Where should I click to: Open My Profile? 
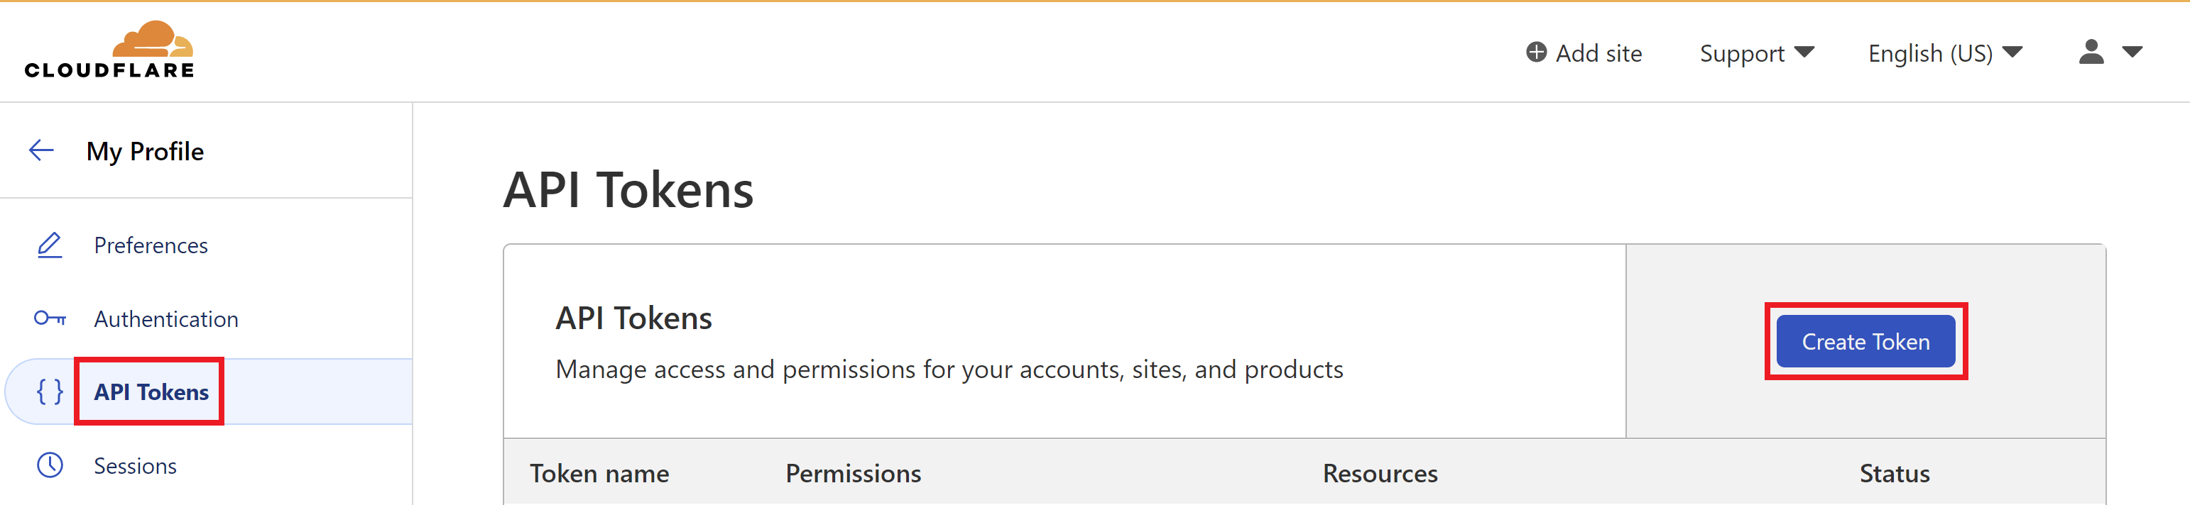[145, 151]
